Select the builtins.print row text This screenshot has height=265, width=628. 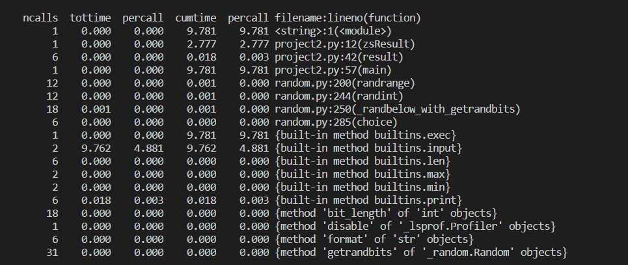(x=368, y=200)
